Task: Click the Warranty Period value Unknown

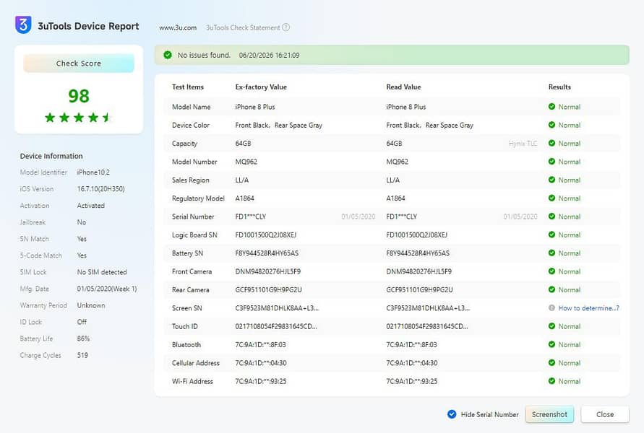Action: 91,305
